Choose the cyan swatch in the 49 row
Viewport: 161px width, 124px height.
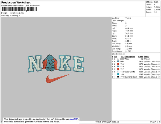pyautogui.click(x=118, y=74)
